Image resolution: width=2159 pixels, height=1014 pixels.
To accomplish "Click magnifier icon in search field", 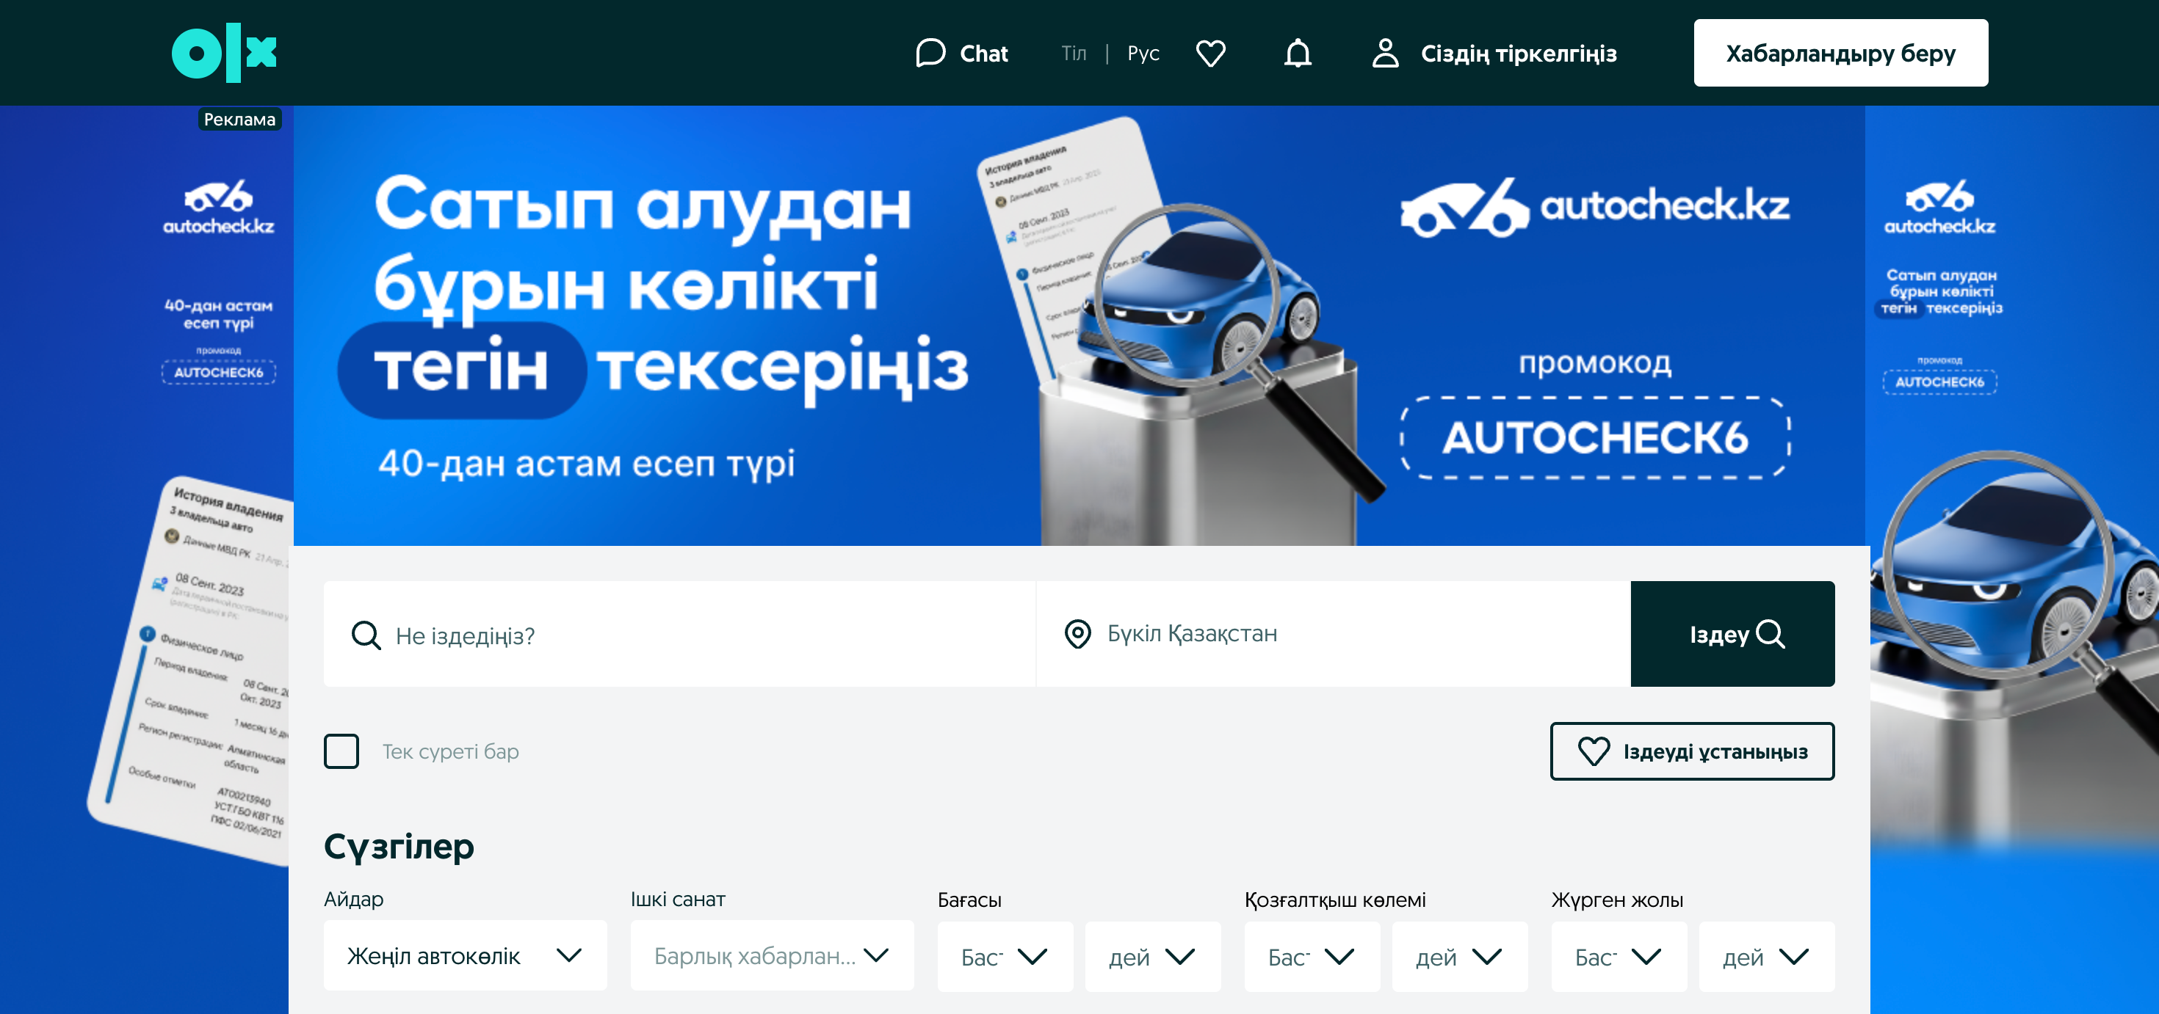I will click(x=366, y=635).
